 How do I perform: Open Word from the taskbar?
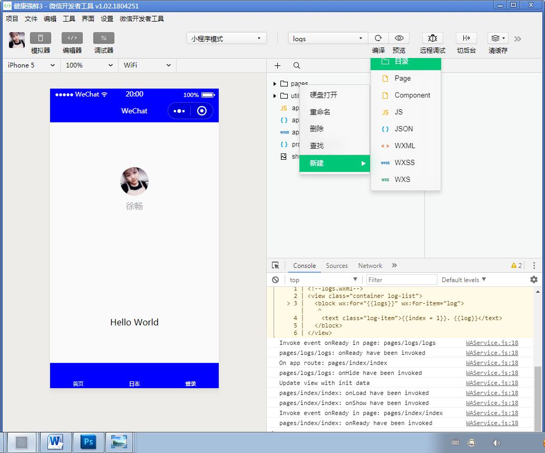tap(56, 442)
